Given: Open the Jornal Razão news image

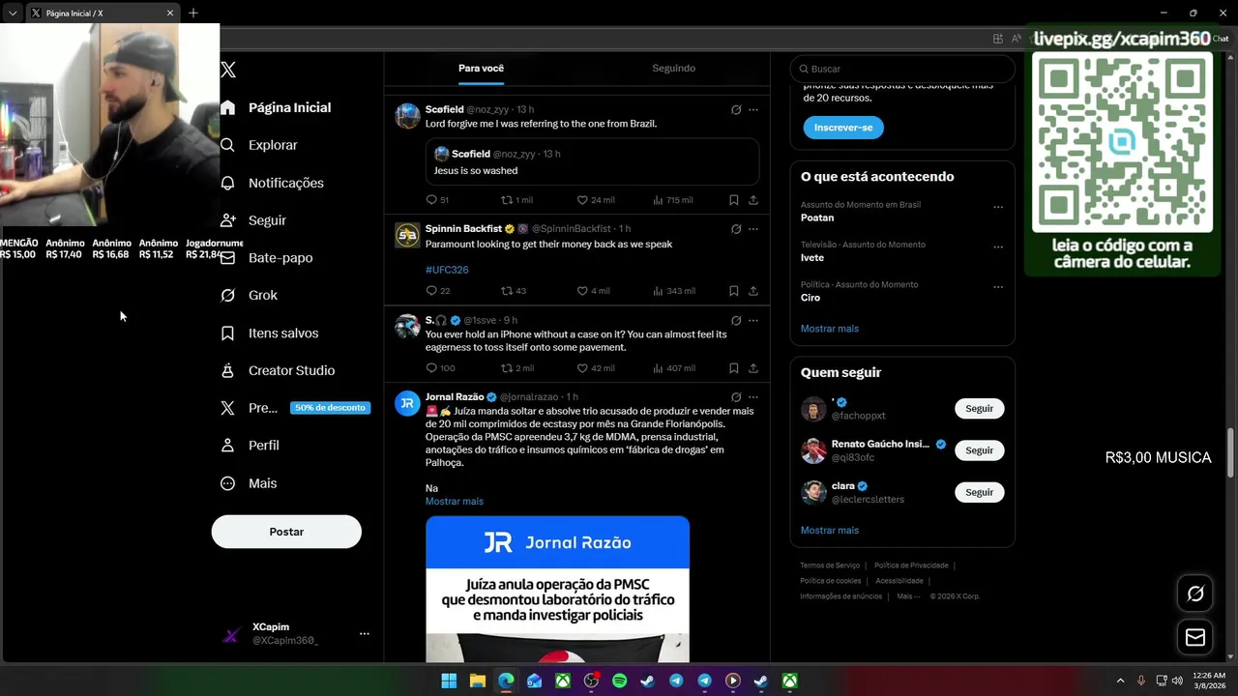Looking at the screenshot, I should (557, 589).
